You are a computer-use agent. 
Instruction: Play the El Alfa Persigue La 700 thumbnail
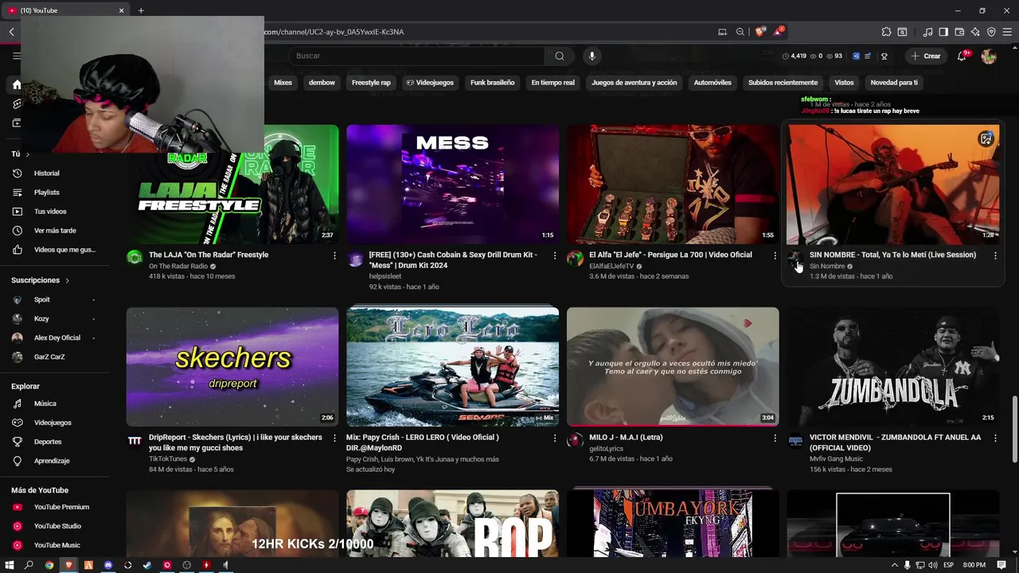[673, 185]
